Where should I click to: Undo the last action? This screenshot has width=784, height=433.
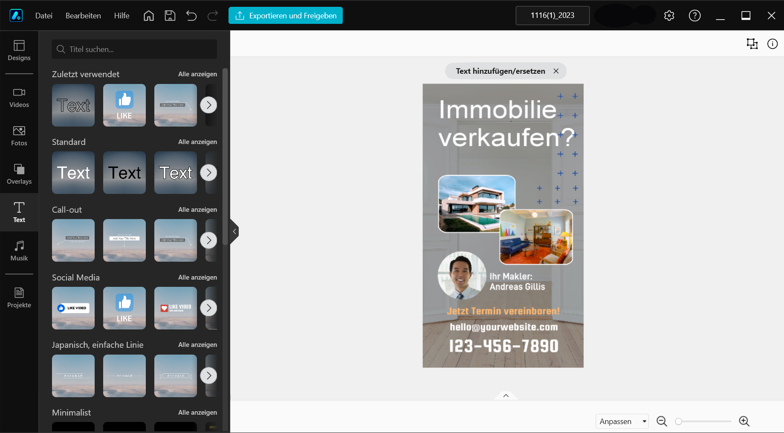click(191, 16)
